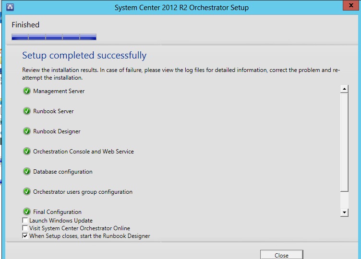This screenshot has height=259, width=361.
Task: Select the Final Configuration result text
Action: pos(57,212)
